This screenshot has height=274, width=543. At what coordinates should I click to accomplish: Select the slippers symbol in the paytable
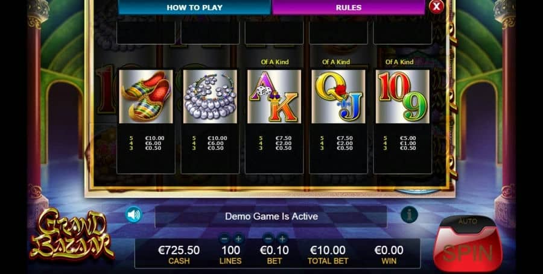point(146,96)
